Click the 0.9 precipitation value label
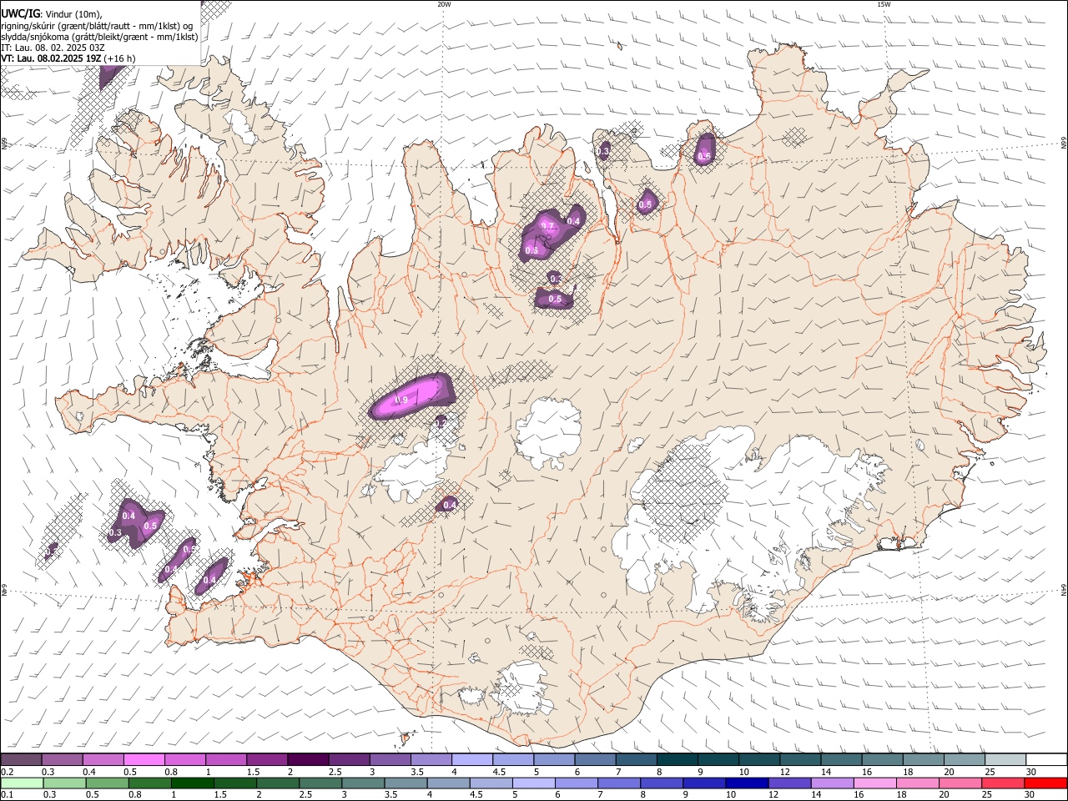The image size is (1068, 801). [401, 400]
